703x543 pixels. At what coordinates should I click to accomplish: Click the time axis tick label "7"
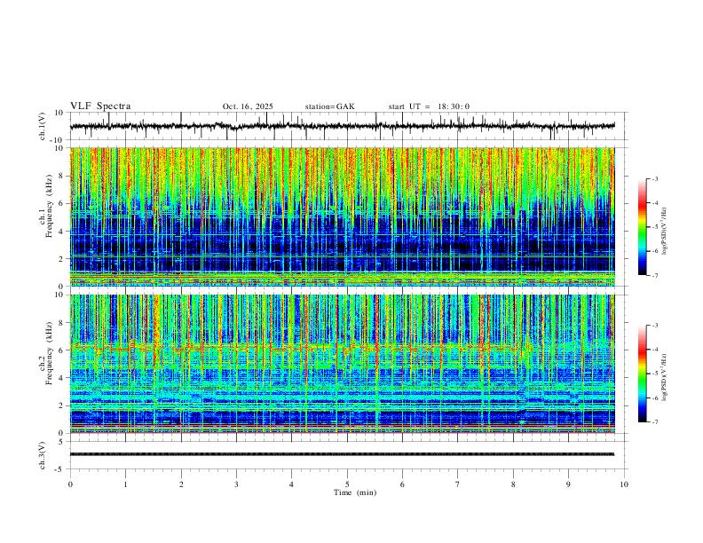(458, 484)
